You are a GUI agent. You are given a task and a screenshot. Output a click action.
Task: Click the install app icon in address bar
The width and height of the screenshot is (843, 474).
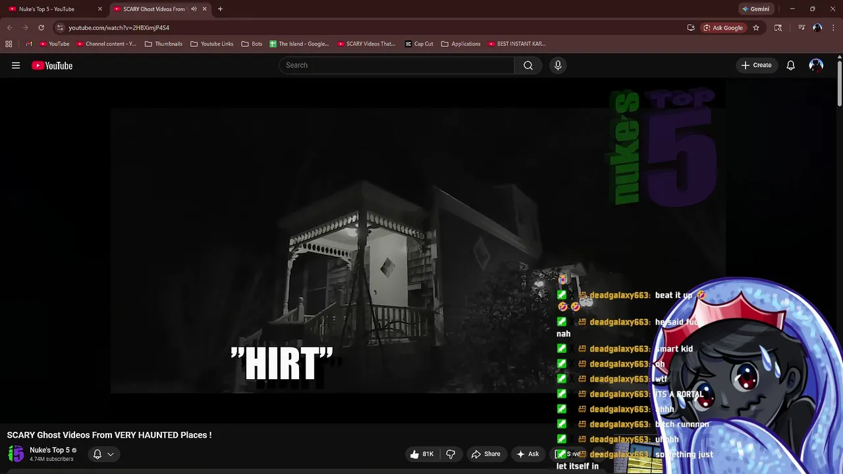tap(691, 28)
